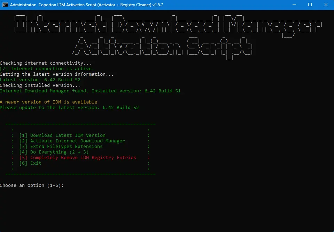
Task: Click menu line '[2] Activate Internet Download Manager'
Action: pyautogui.click(x=72, y=141)
